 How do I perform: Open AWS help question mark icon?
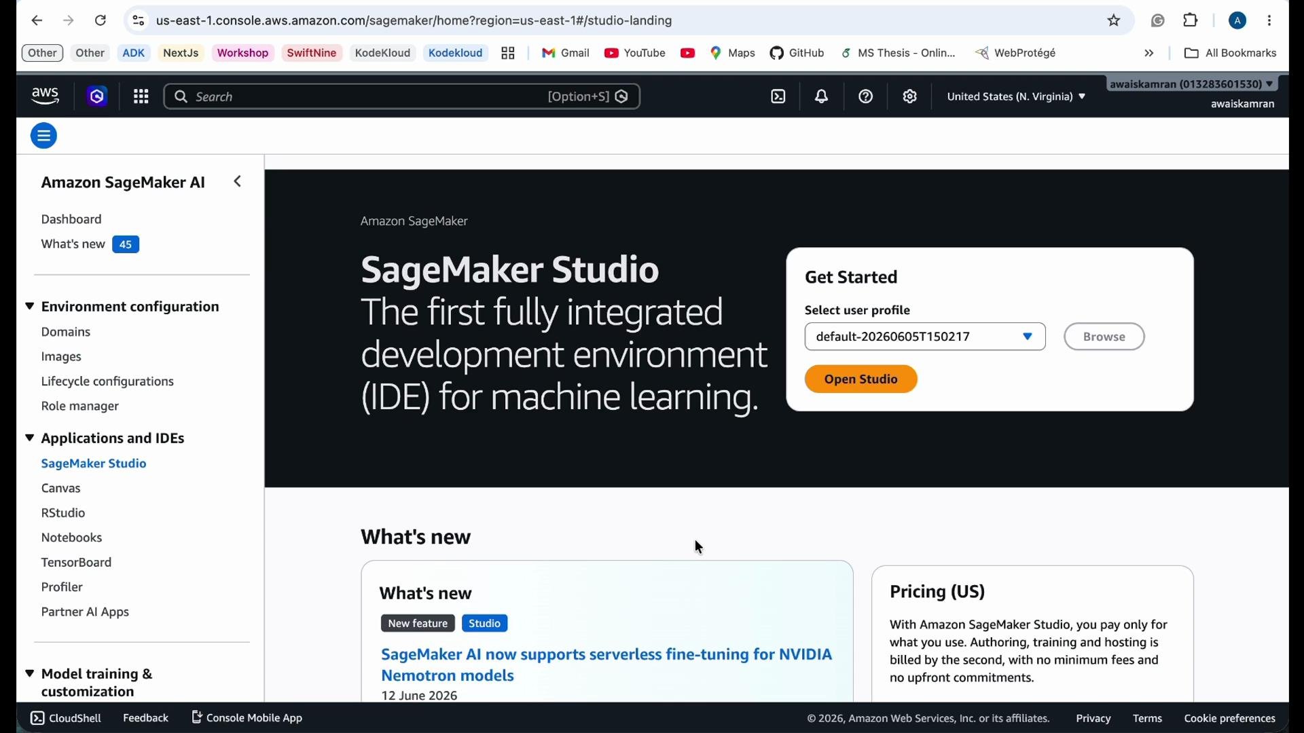pyautogui.click(x=866, y=97)
